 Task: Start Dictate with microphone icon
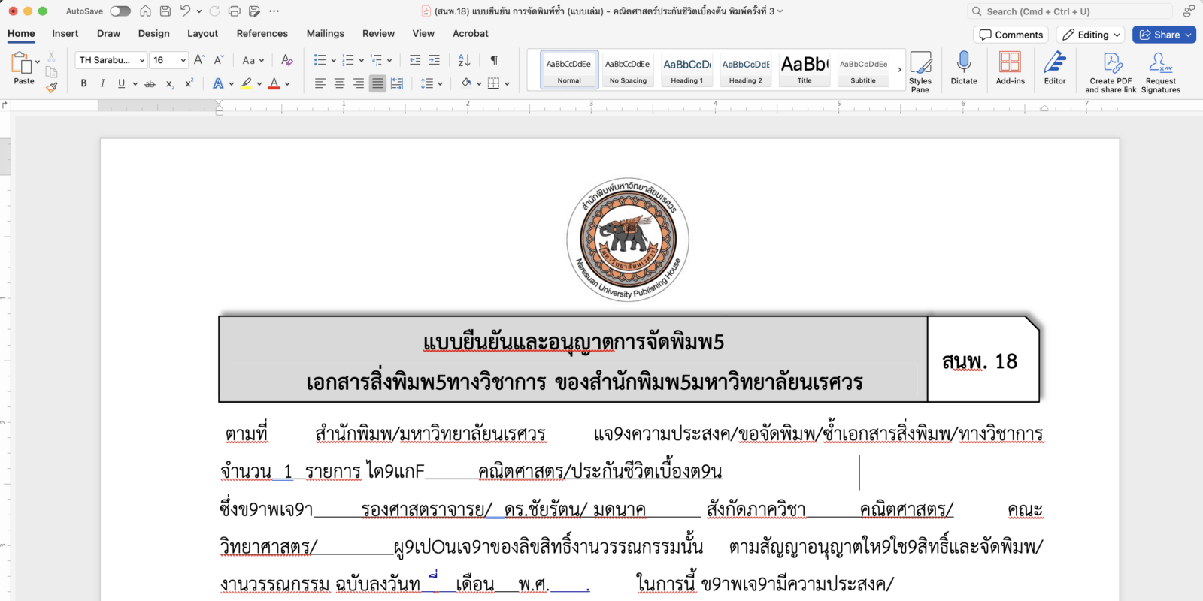pyautogui.click(x=964, y=68)
